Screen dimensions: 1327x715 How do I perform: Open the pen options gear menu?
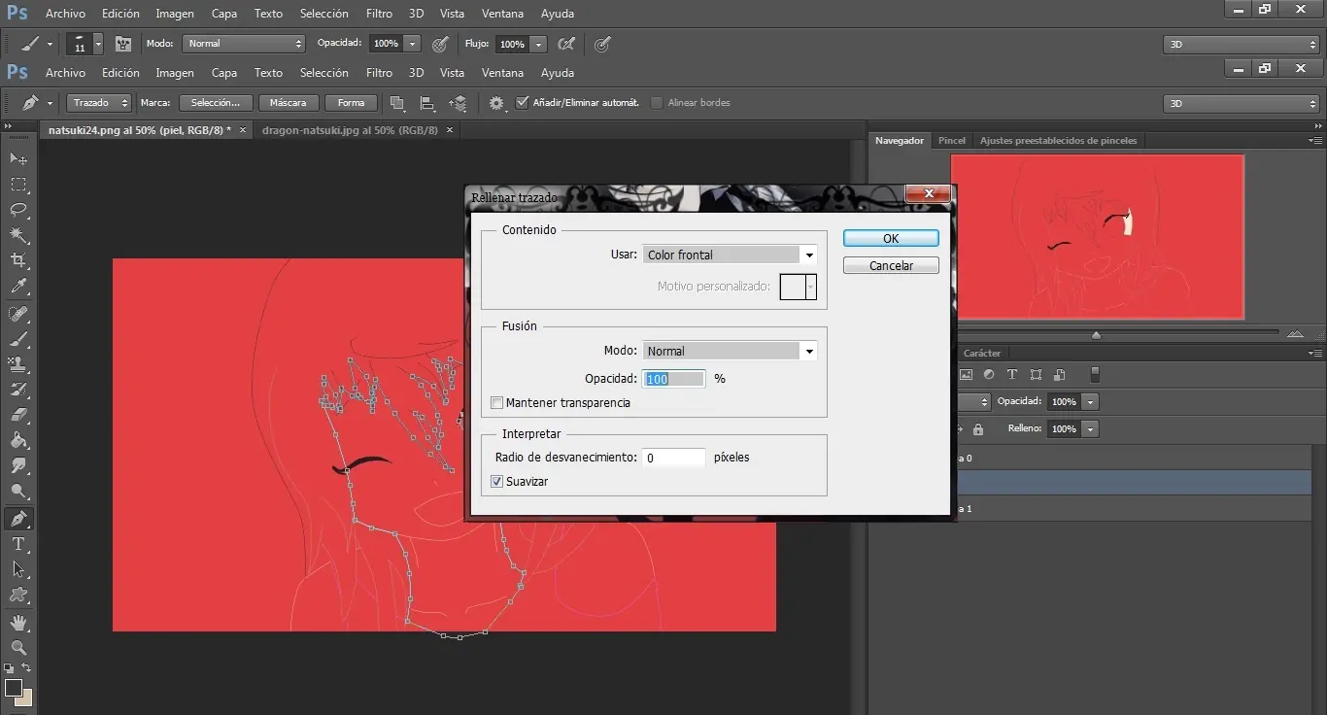coord(497,103)
